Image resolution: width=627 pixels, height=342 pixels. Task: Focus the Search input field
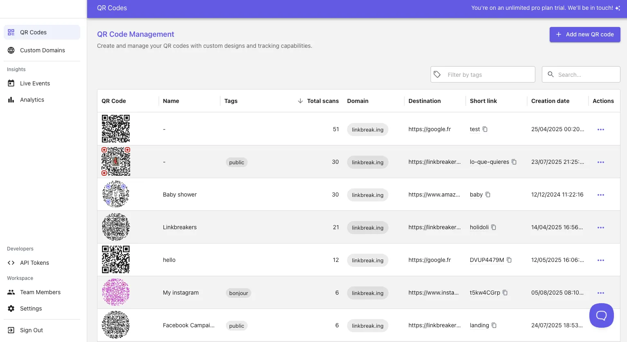coord(581,74)
